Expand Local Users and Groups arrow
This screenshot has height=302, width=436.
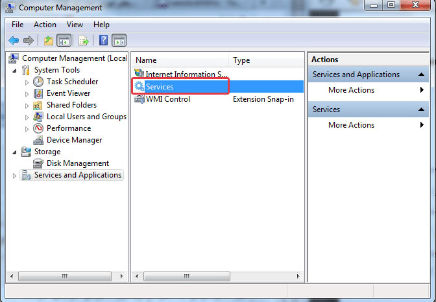point(27,117)
